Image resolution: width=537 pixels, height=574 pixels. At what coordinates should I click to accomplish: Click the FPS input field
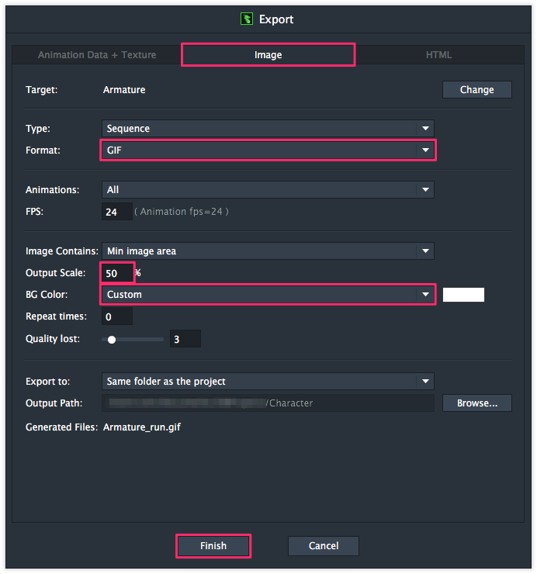tap(117, 212)
